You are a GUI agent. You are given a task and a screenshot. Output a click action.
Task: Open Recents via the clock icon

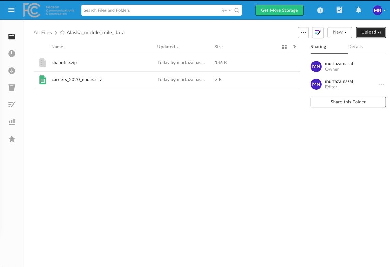click(x=12, y=54)
